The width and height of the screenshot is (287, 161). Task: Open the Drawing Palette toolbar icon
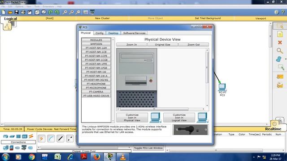pyautogui.click(x=85, y=12)
